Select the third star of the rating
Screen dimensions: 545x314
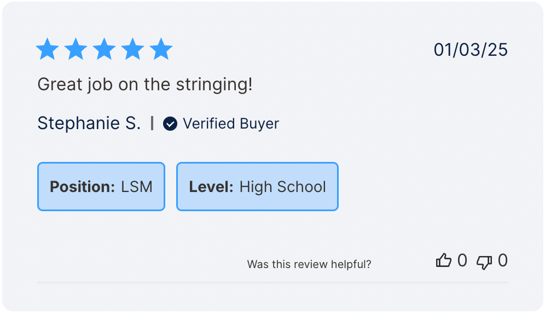pyautogui.click(x=104, y=49)
